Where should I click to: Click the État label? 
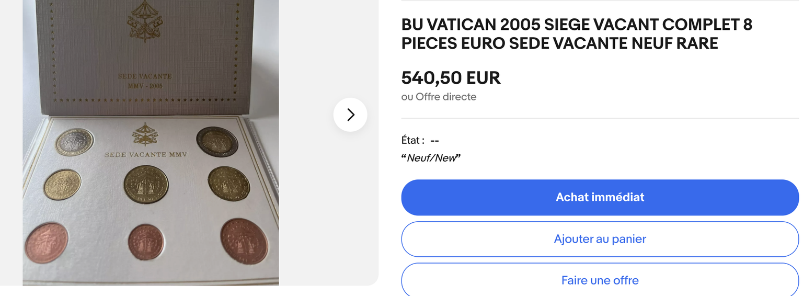412,140
